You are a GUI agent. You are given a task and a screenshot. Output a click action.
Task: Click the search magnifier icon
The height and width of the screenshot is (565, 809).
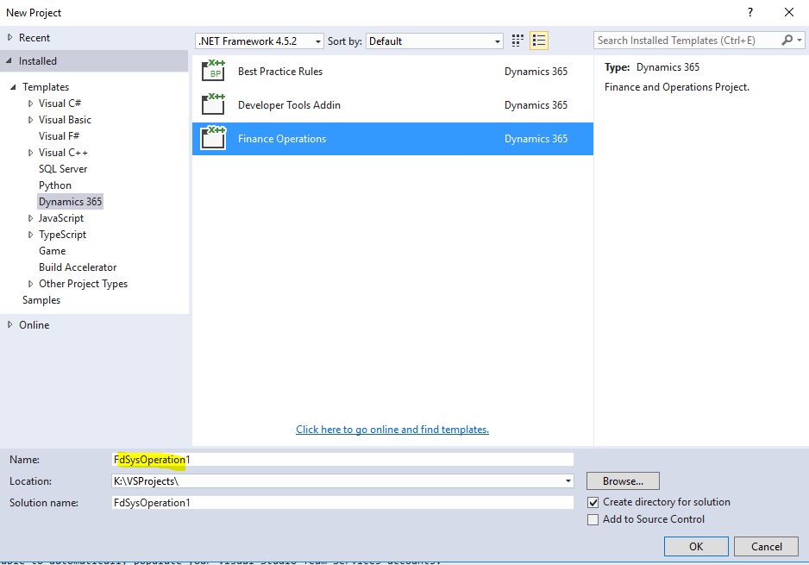click(787, 41)
